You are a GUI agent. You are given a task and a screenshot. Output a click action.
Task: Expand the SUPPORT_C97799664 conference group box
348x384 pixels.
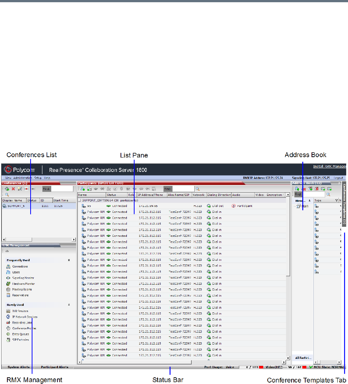(x=80, y=200)
